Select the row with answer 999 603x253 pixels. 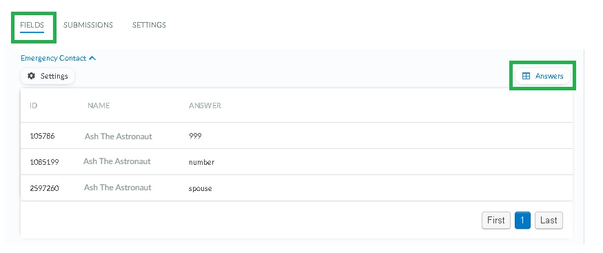click(296, 136)
